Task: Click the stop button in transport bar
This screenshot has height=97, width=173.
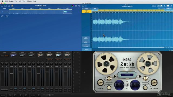Action: coord(15,95)
